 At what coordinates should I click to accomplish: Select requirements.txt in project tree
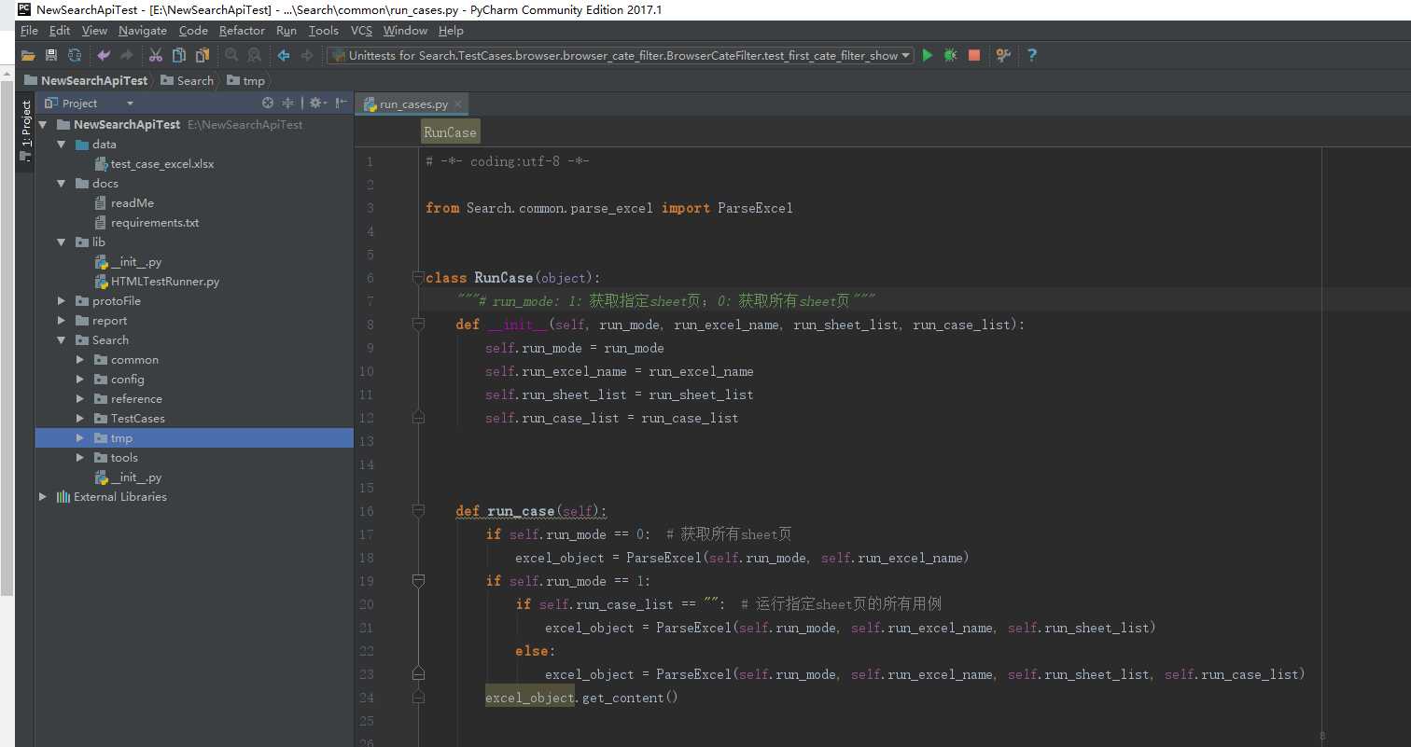point(147,223)
